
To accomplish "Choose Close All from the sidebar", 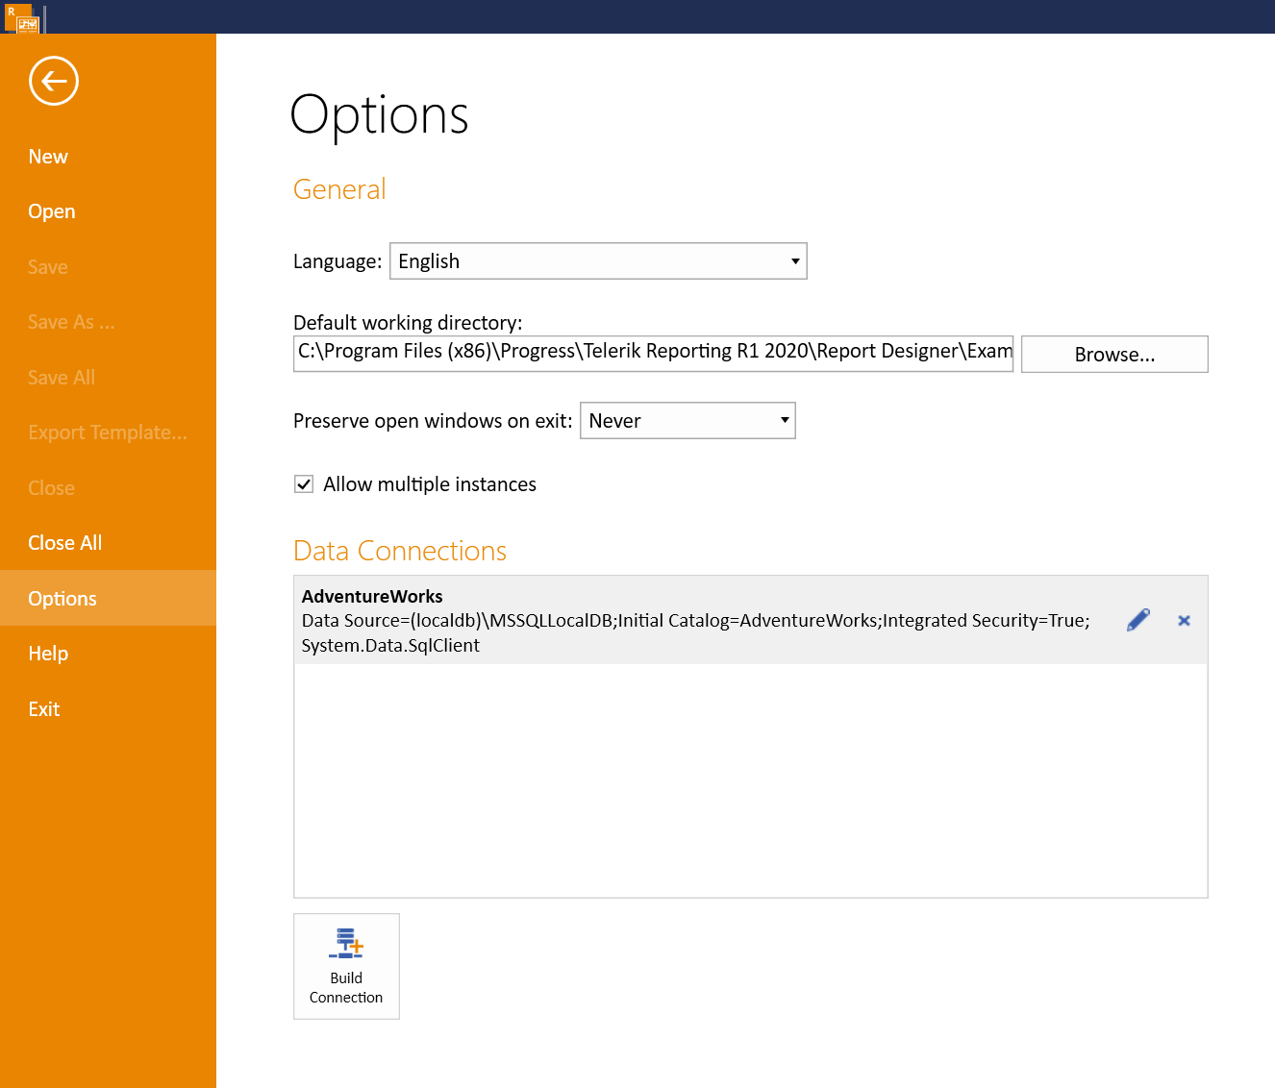I will (64, 542).
